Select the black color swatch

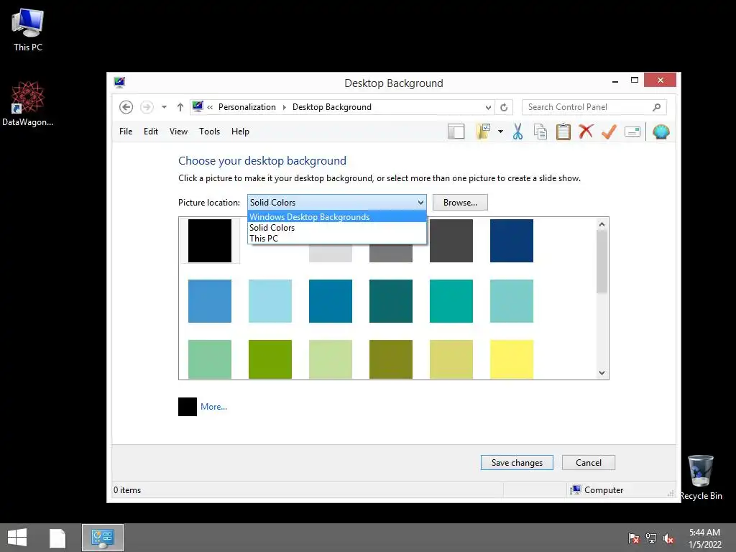[x=210, y=241]
